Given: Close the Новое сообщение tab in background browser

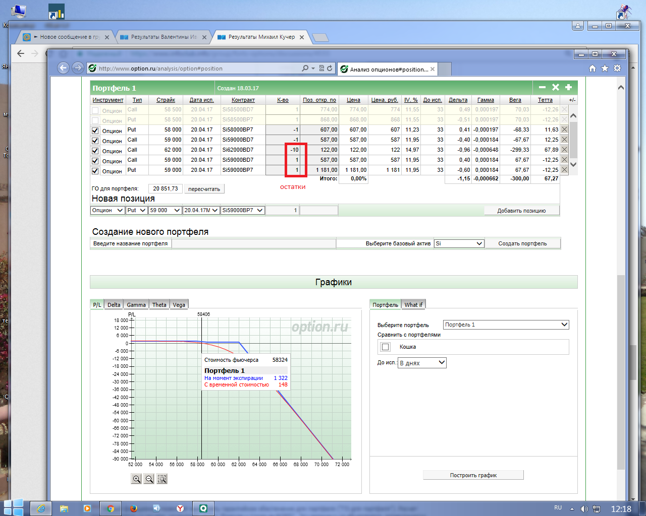Looking at the screenshot, I should [107, 37].
